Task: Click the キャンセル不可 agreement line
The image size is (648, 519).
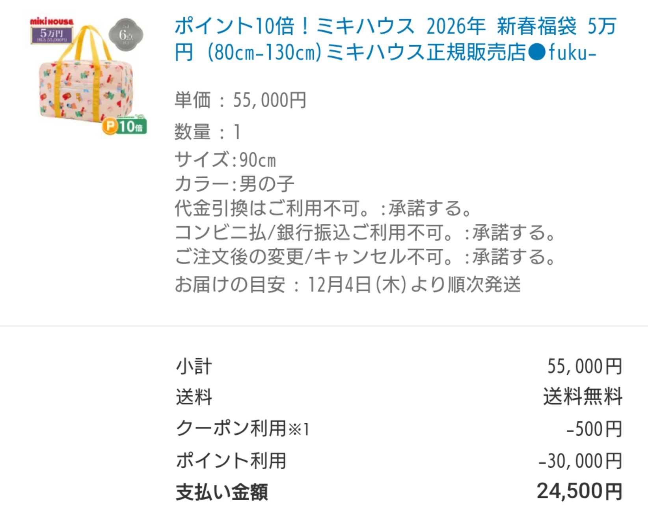Action: [x=365, y=257]
